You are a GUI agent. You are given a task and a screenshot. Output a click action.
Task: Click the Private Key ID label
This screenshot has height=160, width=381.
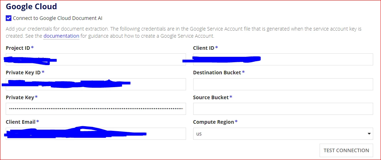(x=23, y=73)
